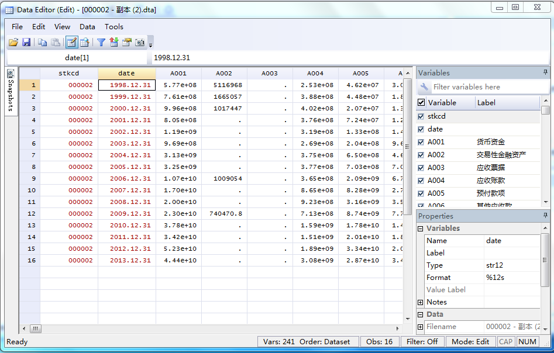Click the Snapshots camera toolbar icon
This screenshot has width=554, height=353.
click(x=140, y=42)
